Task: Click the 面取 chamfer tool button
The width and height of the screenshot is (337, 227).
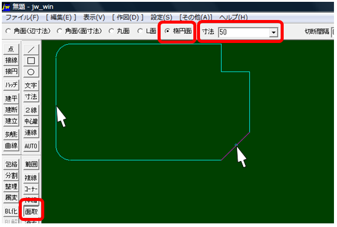Action: pos(31,212)
